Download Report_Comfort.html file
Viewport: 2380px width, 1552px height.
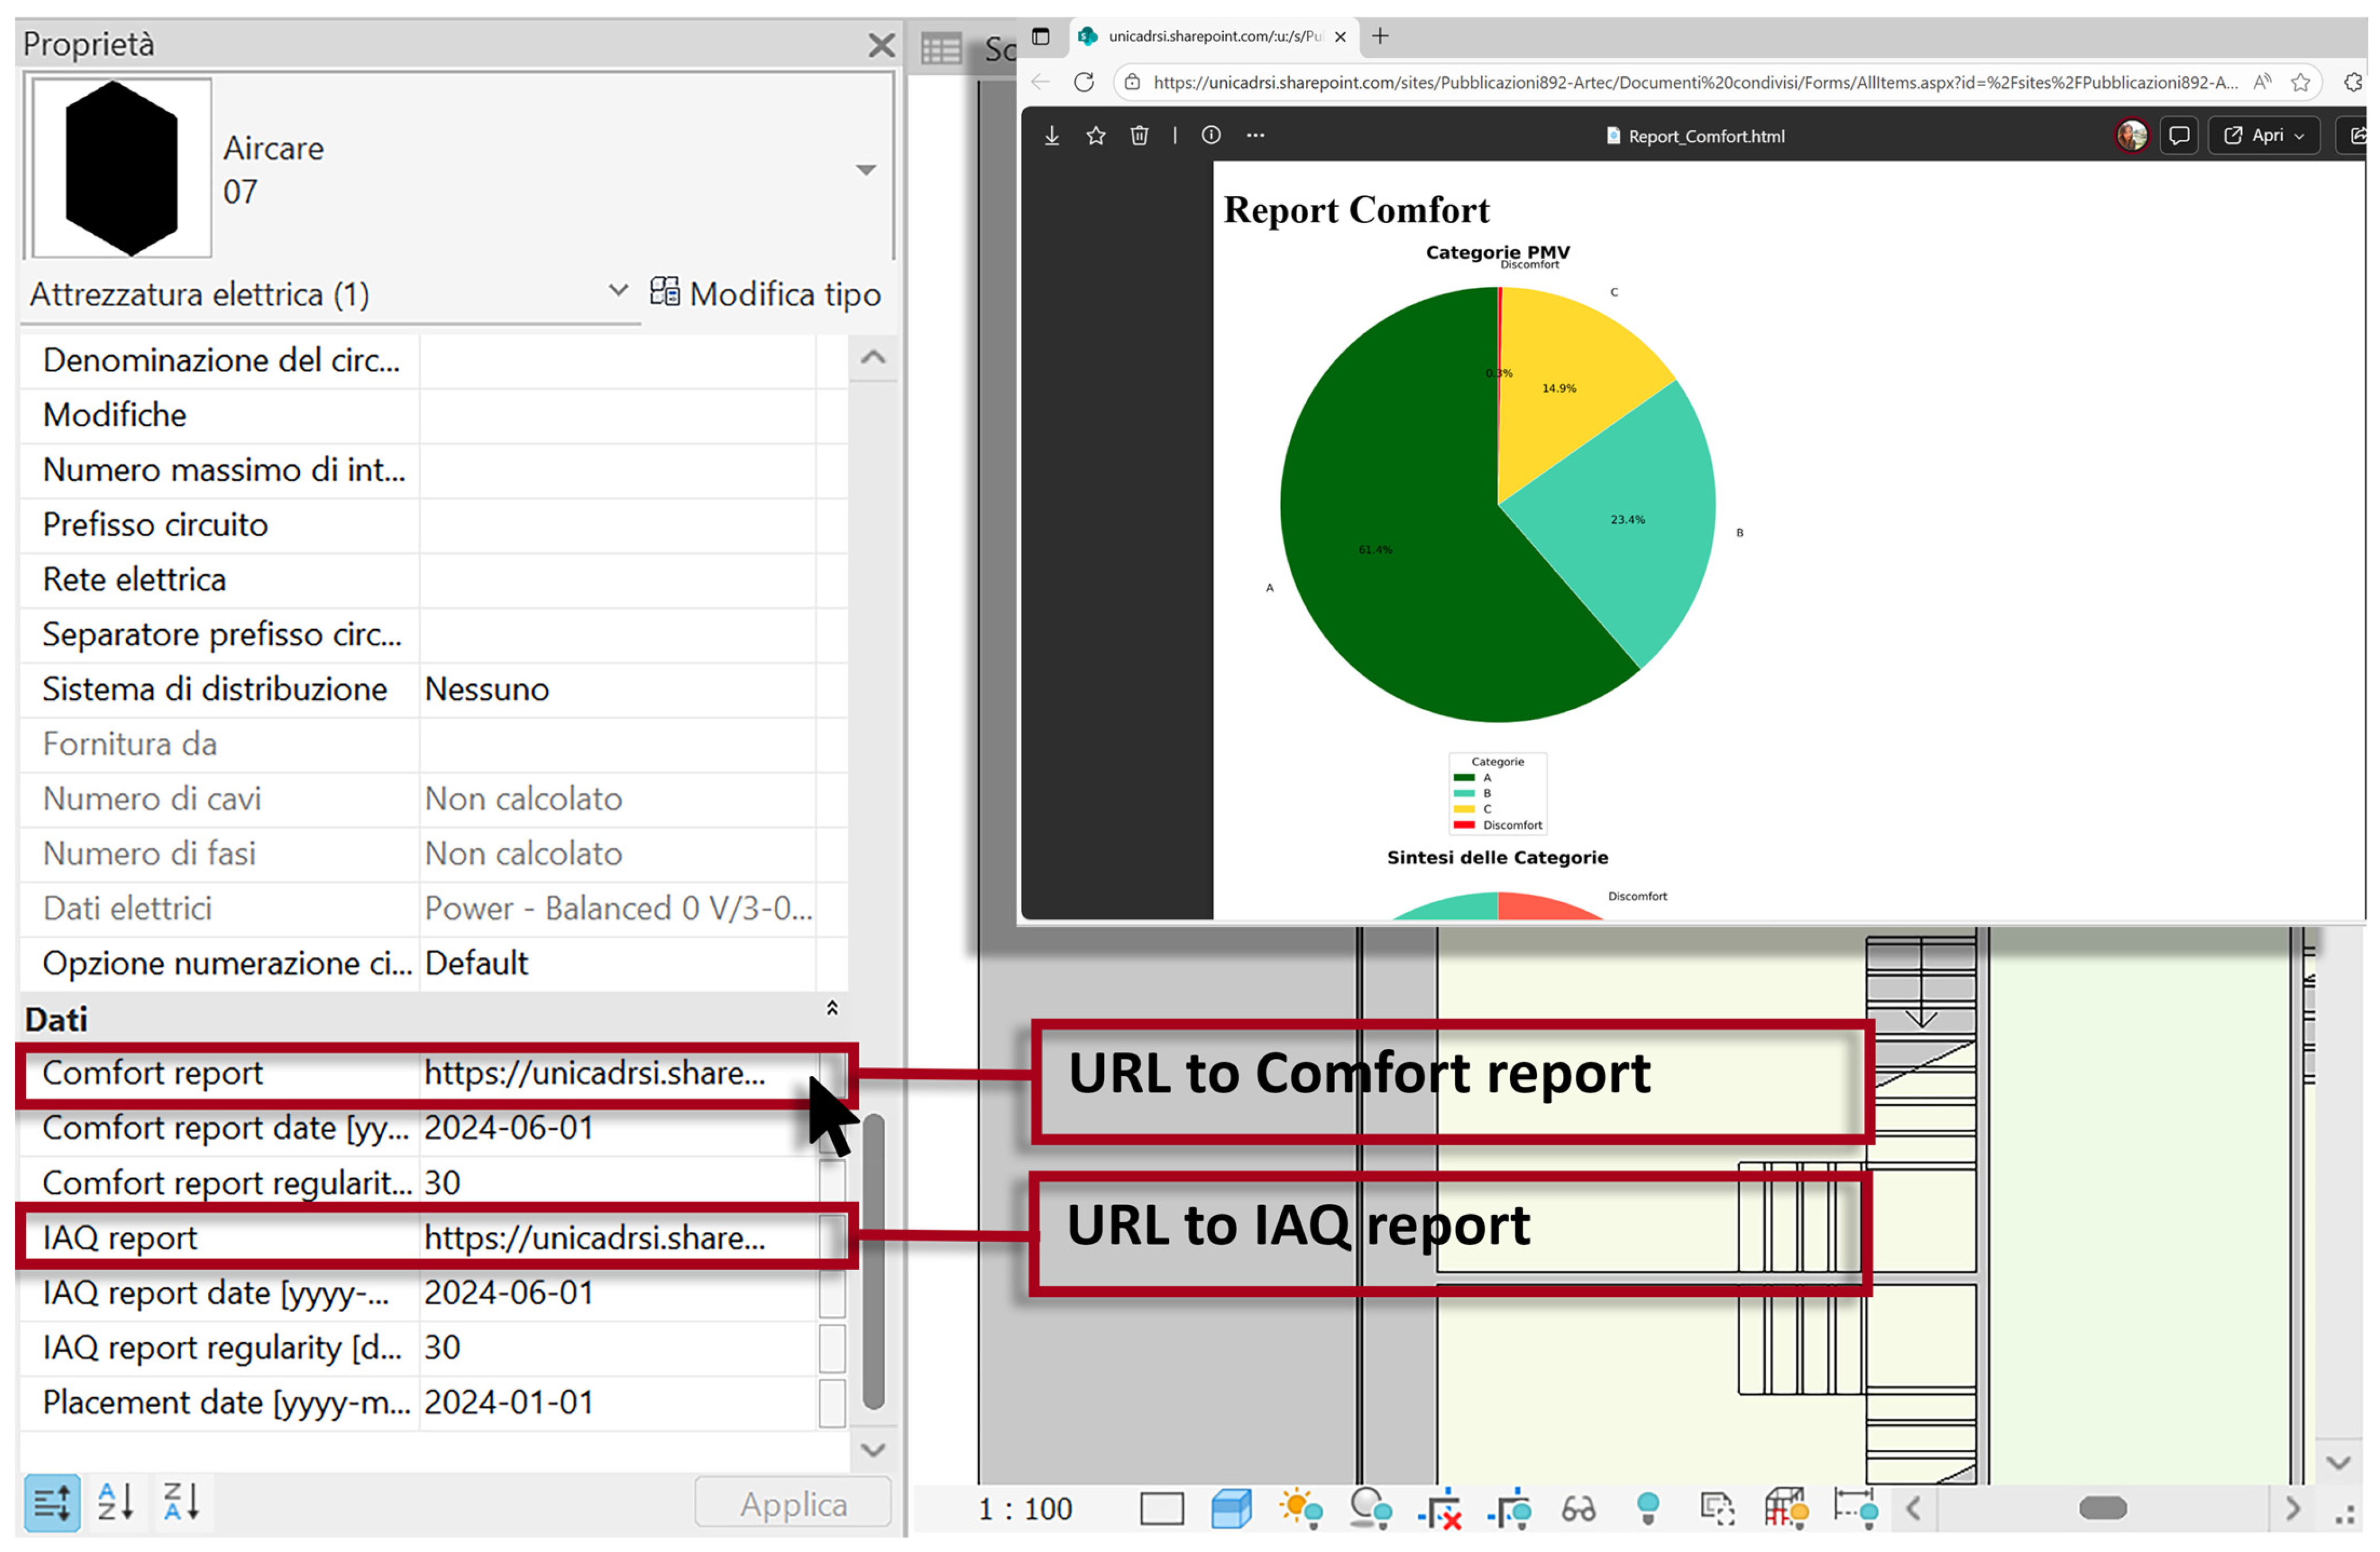(x=1052, y=135)
